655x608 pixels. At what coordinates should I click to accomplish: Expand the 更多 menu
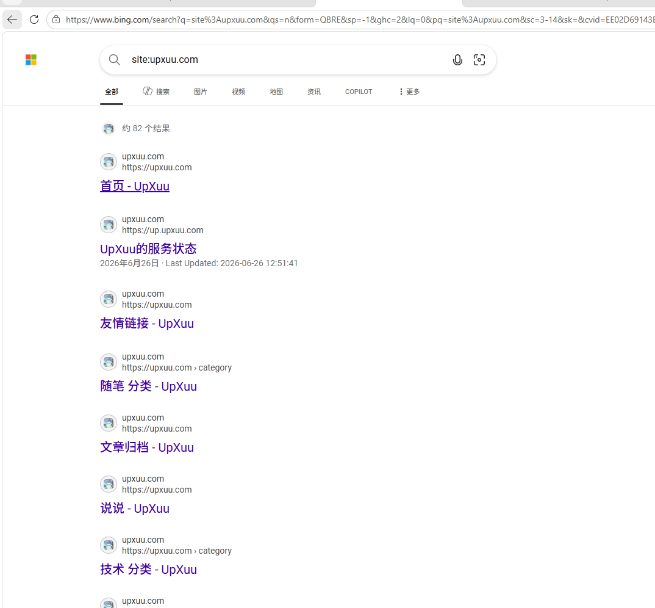pyautogui.click(x=409, y=92)
